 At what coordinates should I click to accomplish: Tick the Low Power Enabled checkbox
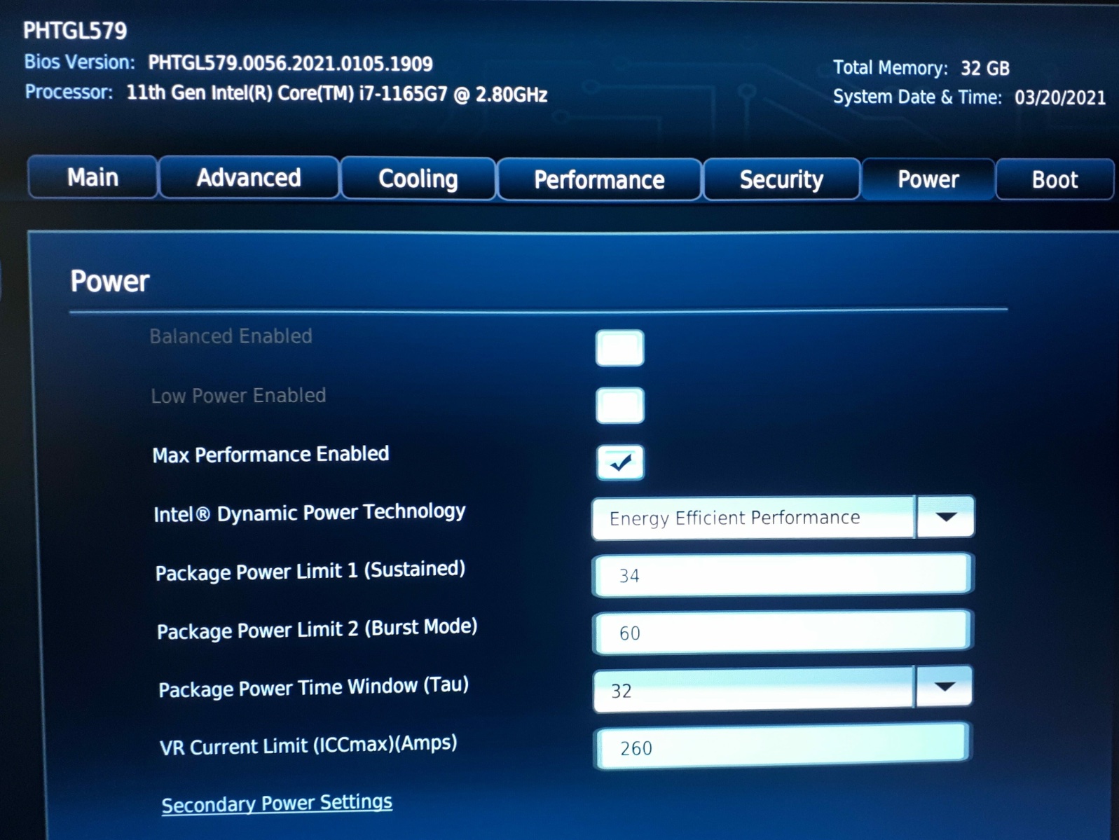click(x=619, y=406)
